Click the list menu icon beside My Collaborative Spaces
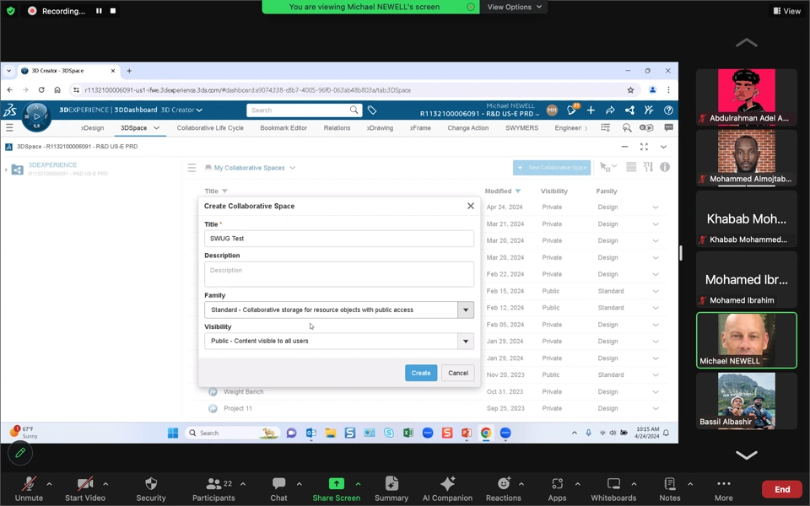The height and width of the screenshot is (506, 810). coord(192,168)
